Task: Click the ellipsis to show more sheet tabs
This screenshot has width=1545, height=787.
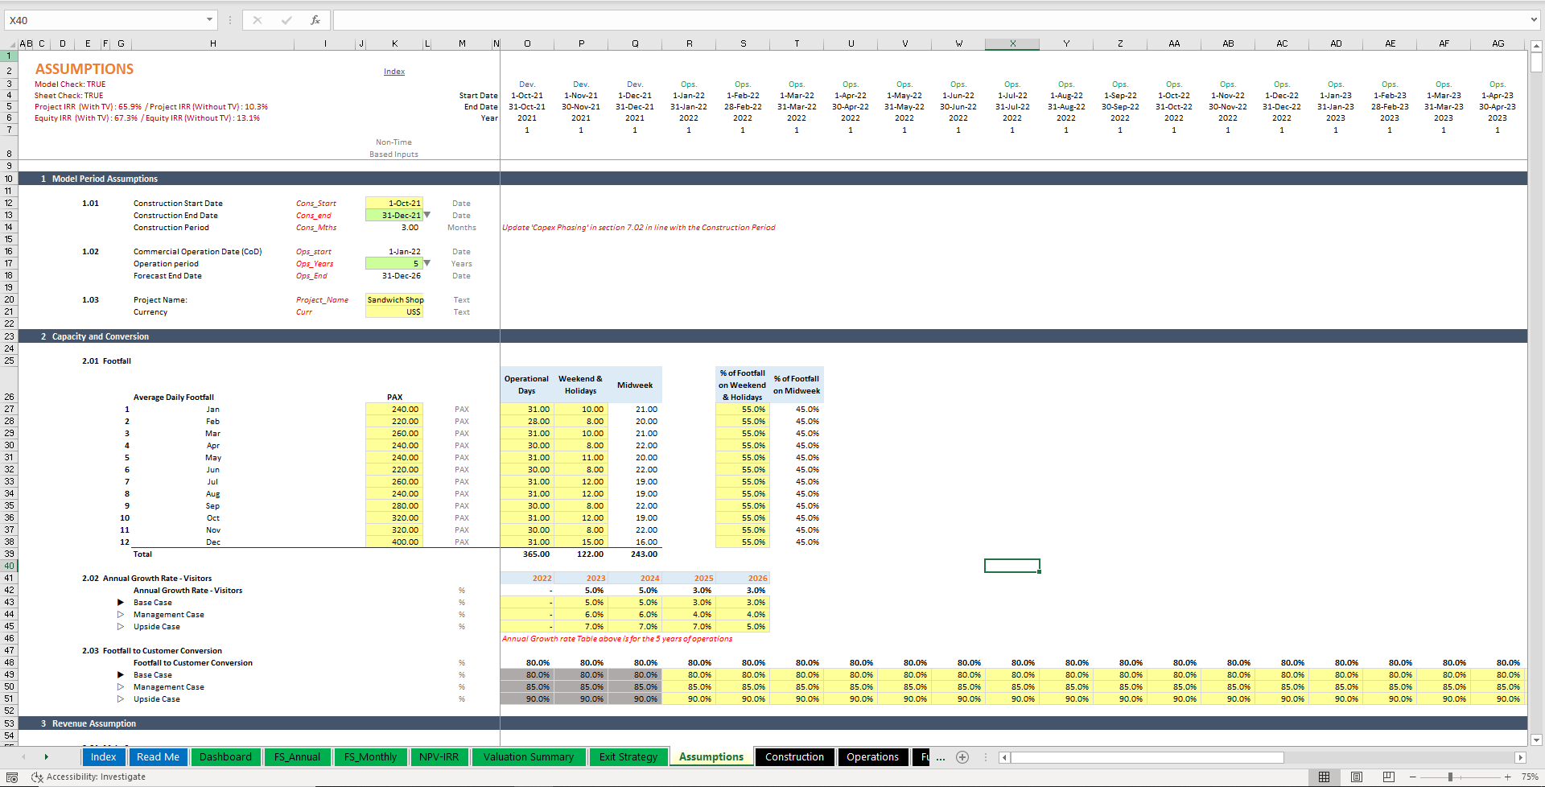Action: [x=940, y=757]
